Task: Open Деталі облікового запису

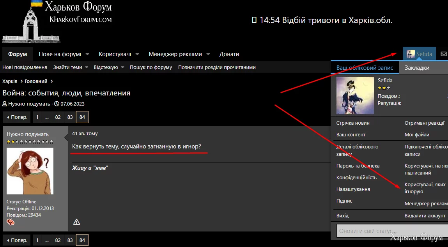Action: point(357,150)
